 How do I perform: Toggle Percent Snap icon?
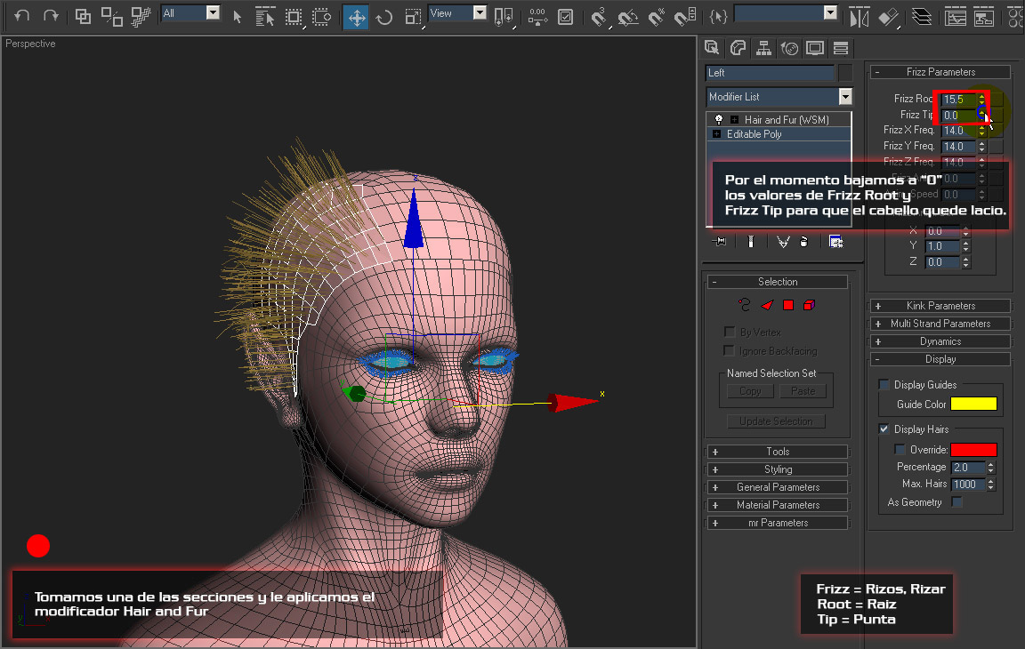point(657,17)
